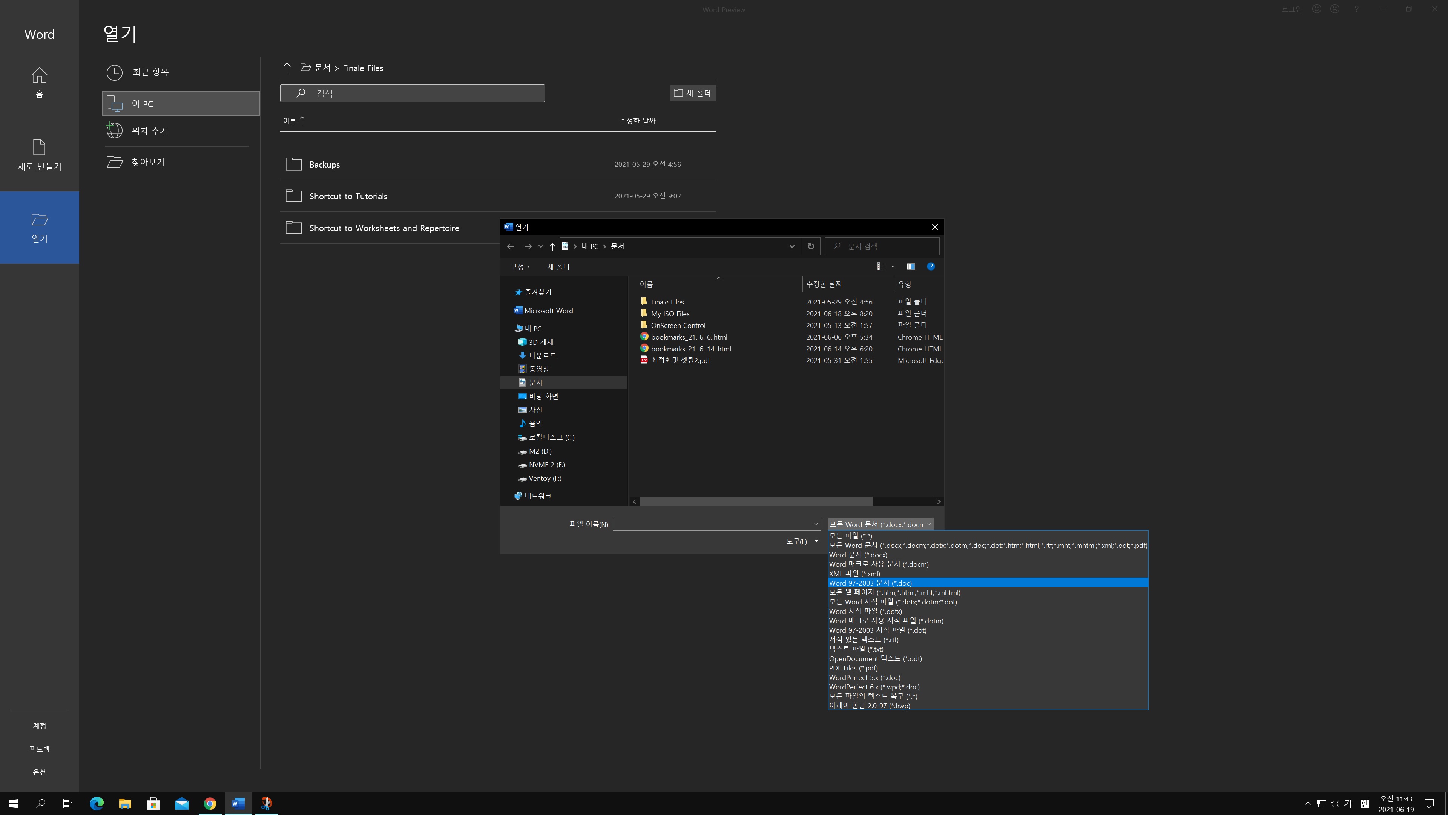The image size is (1448, 815).
Task: Open Options (옵션) in Word sidebar
Action: pyautogui.click(x=39, y=772)
